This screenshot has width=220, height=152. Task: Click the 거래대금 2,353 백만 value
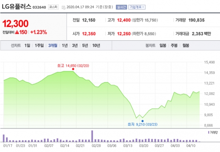tap(201, 34)
